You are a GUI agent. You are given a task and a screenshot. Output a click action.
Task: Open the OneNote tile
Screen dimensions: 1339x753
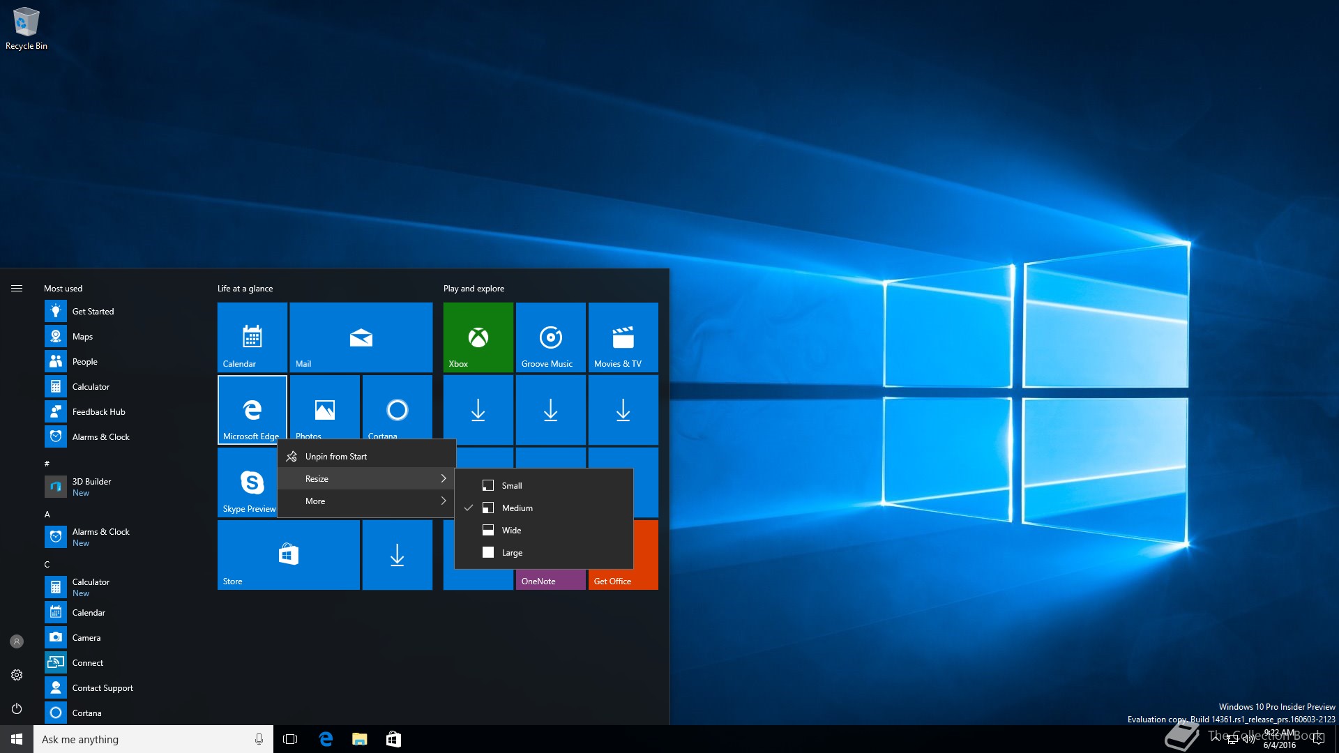[550, 579]
